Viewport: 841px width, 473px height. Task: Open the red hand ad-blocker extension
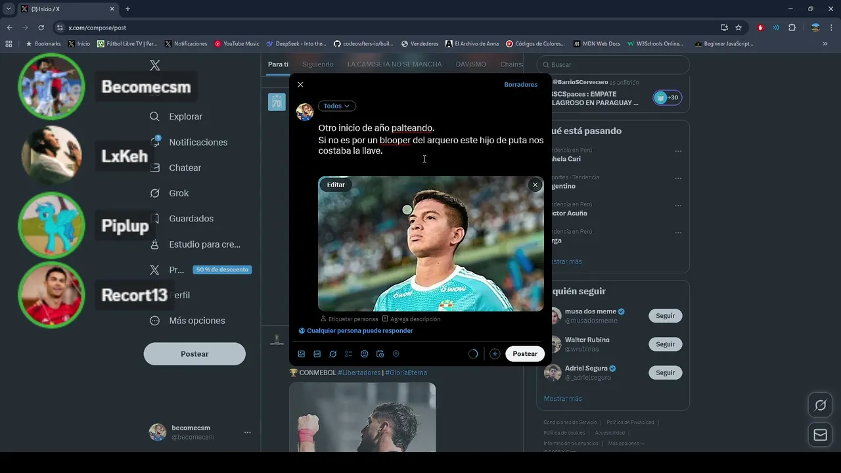click(x=761, y=28)
